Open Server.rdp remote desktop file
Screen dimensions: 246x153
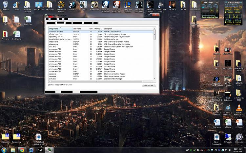coord(228,138)
